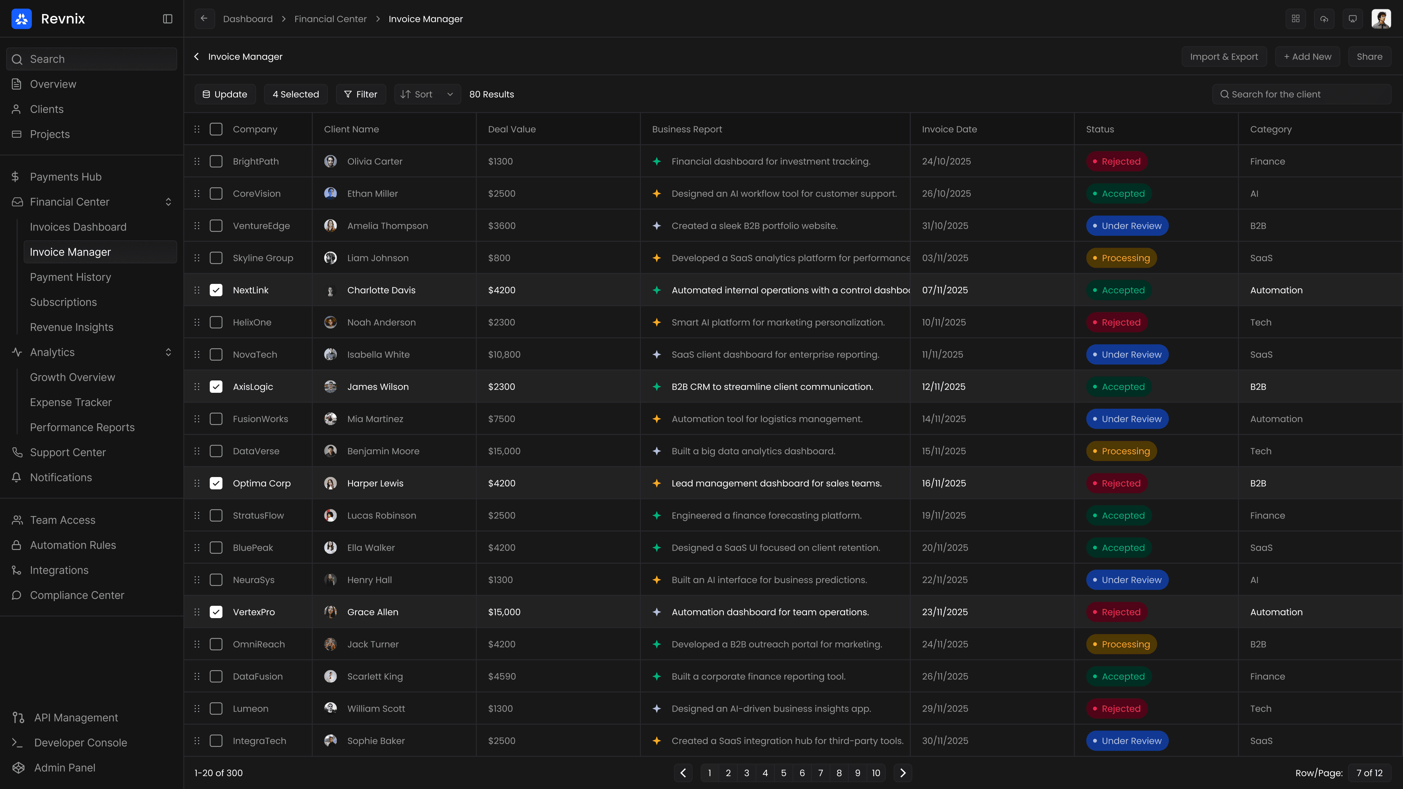Click drag handle of BrightPath row
Viewport: 1403px width, 789px height.
pyautogui.click(x=197, y=161)
